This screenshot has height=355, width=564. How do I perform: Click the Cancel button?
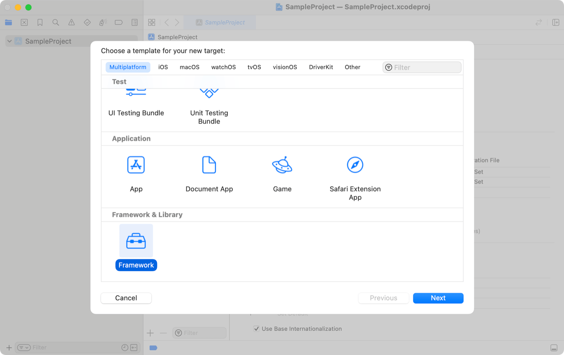tap(126, 298)
